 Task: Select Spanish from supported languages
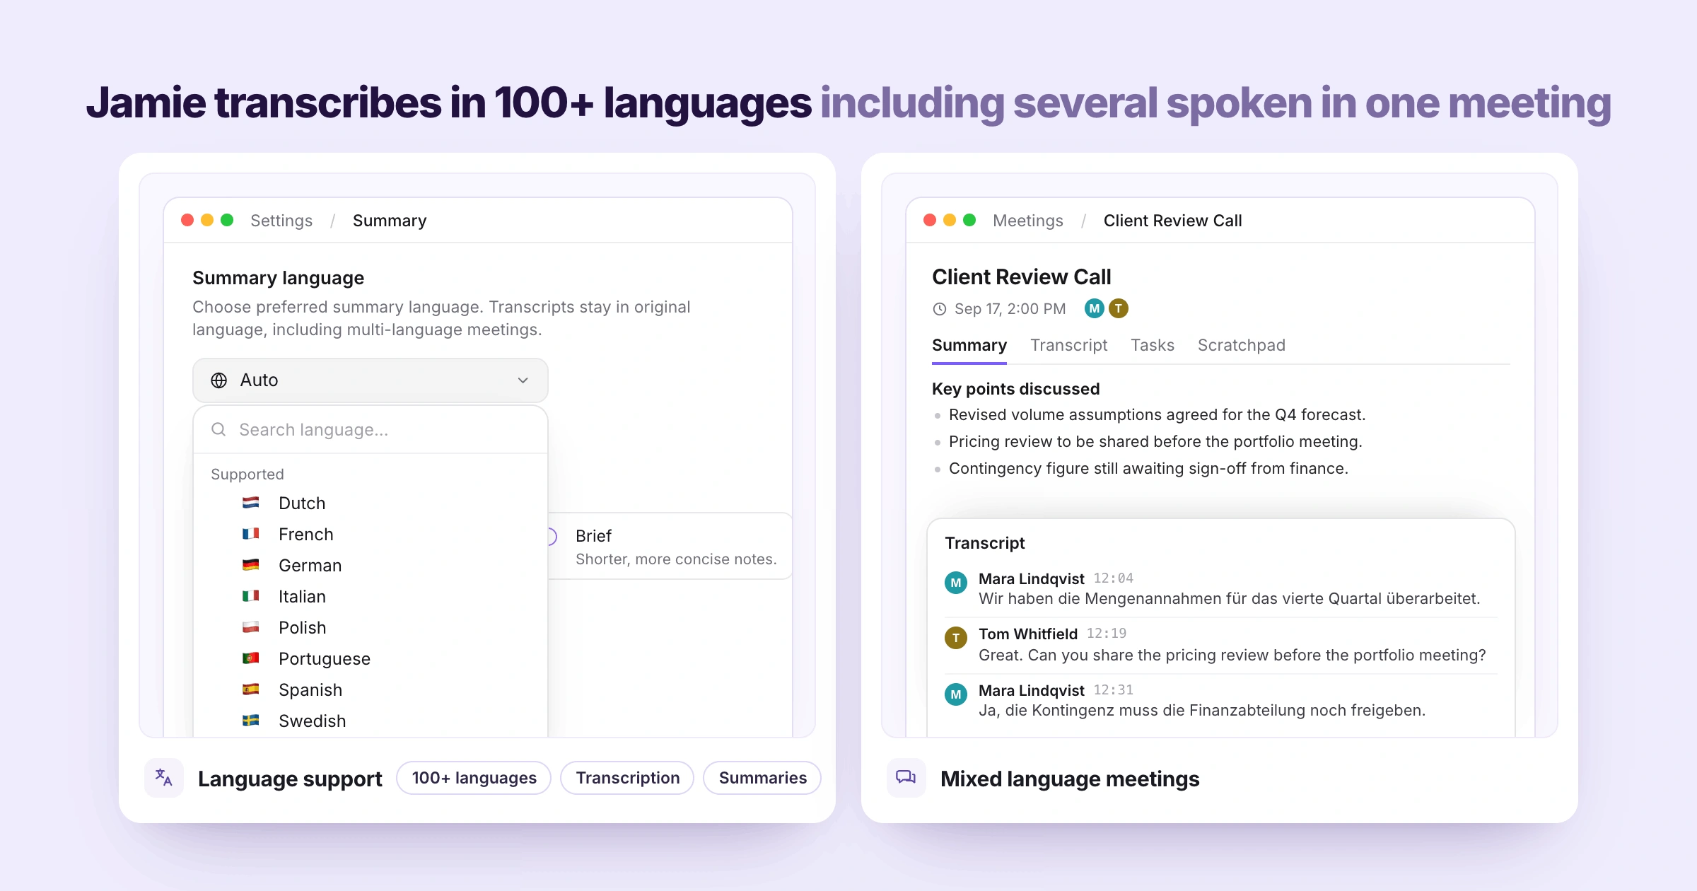pyautogui.click(x=370, y=690)
